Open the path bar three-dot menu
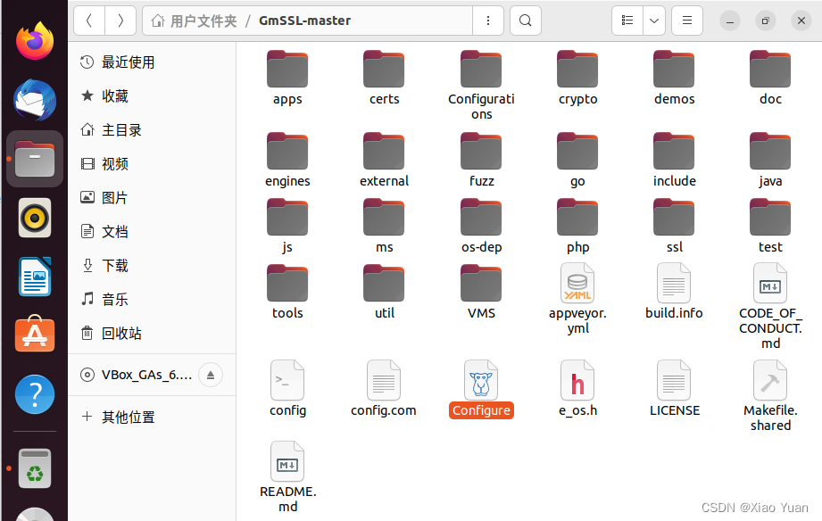 pos(488,21)
